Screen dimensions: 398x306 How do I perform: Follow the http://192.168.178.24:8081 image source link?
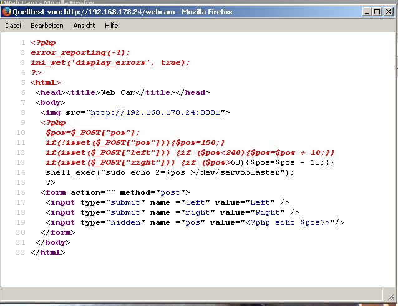point(158,112)
